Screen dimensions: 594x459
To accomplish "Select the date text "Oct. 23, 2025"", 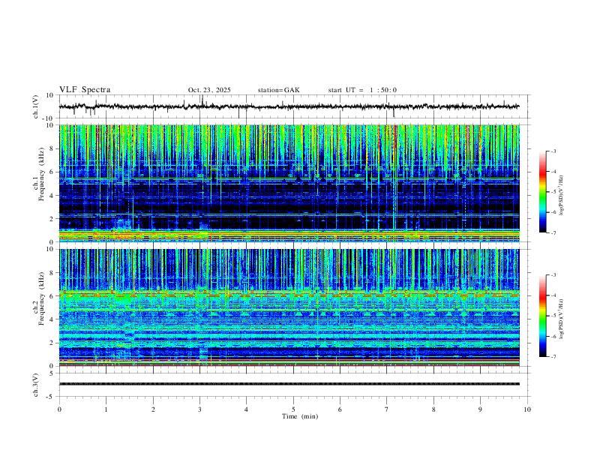I will tap(209, 90).
